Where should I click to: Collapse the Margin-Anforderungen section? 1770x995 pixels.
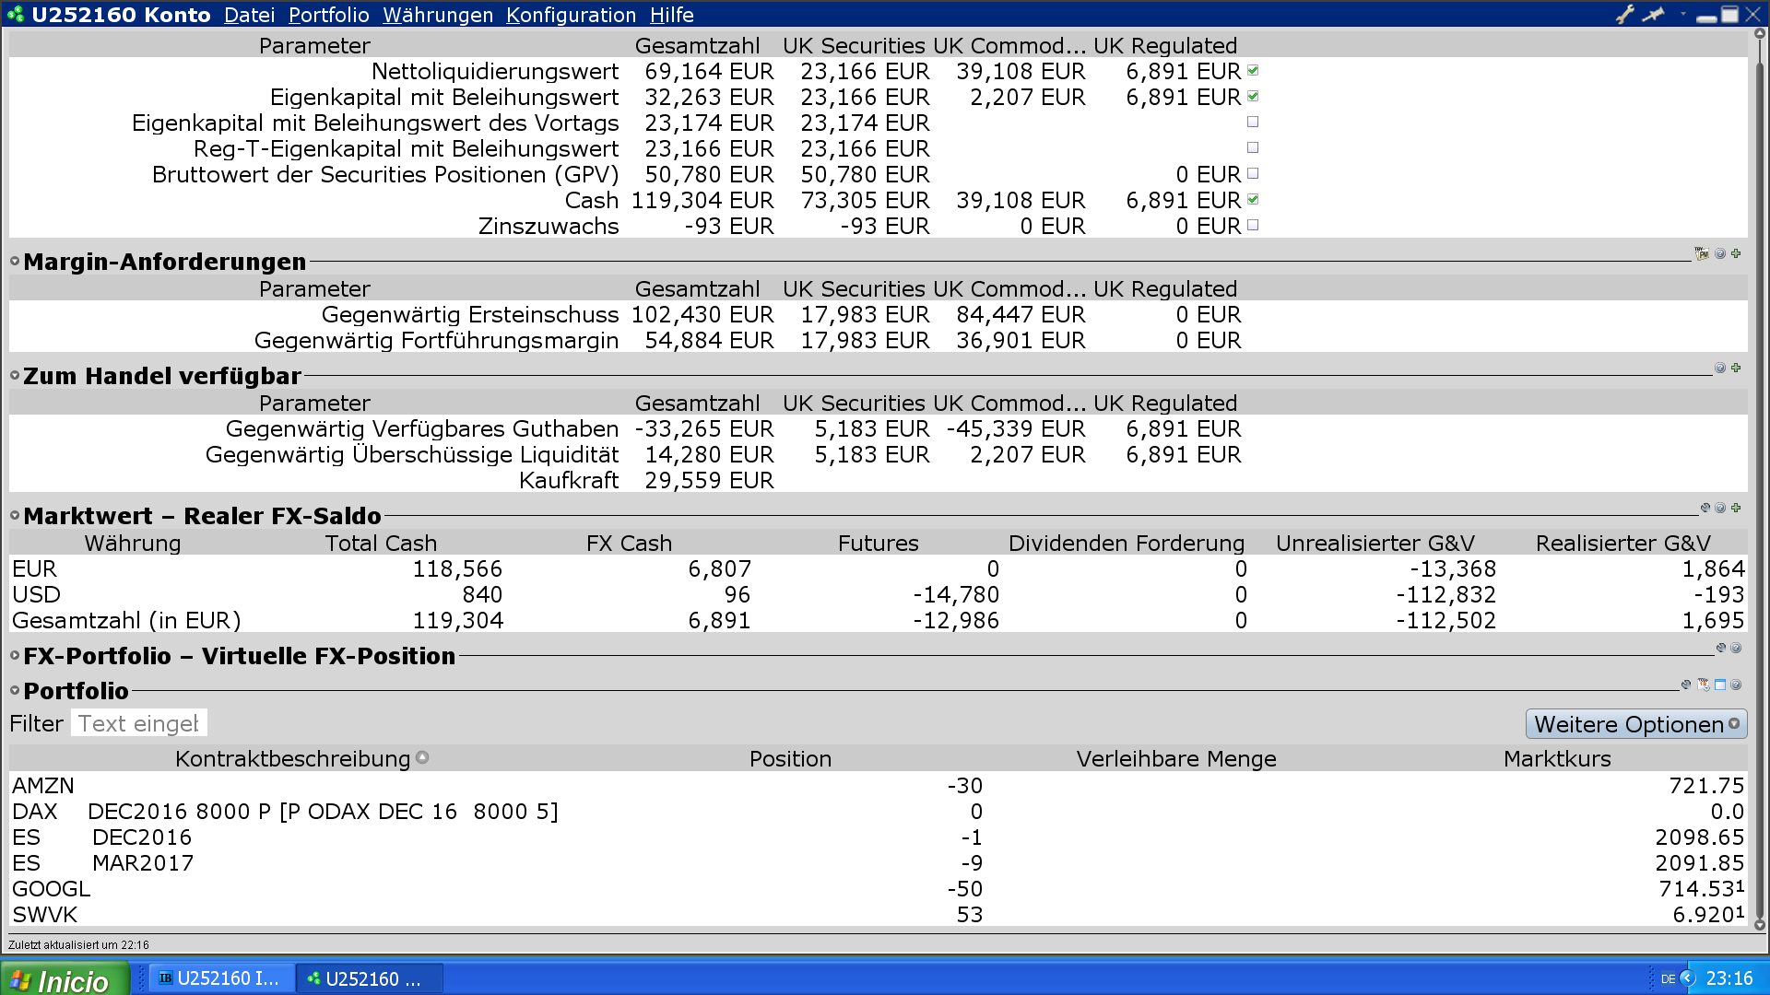coord(15,262)
